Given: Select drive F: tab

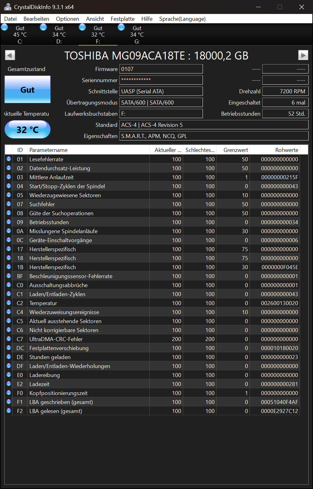Looking at the screenshot, I should pyautogui.click(x=98, y=34).
